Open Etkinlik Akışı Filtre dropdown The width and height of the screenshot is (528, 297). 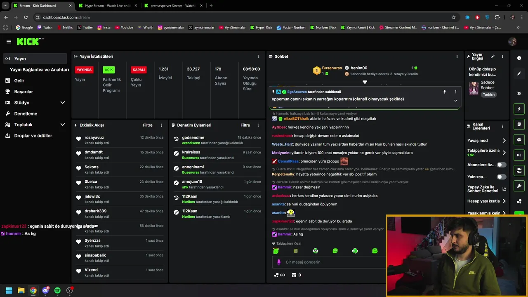[148, 125]
